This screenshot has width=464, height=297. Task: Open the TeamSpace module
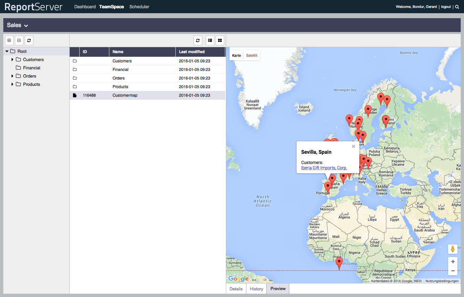112,7
